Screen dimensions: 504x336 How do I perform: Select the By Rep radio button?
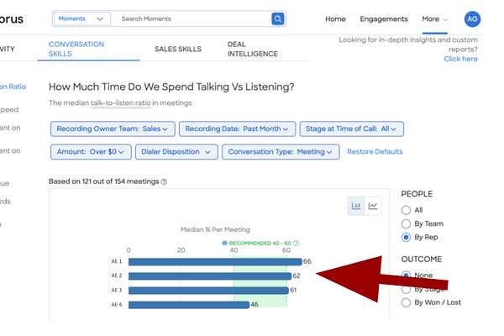click(406, 237)
